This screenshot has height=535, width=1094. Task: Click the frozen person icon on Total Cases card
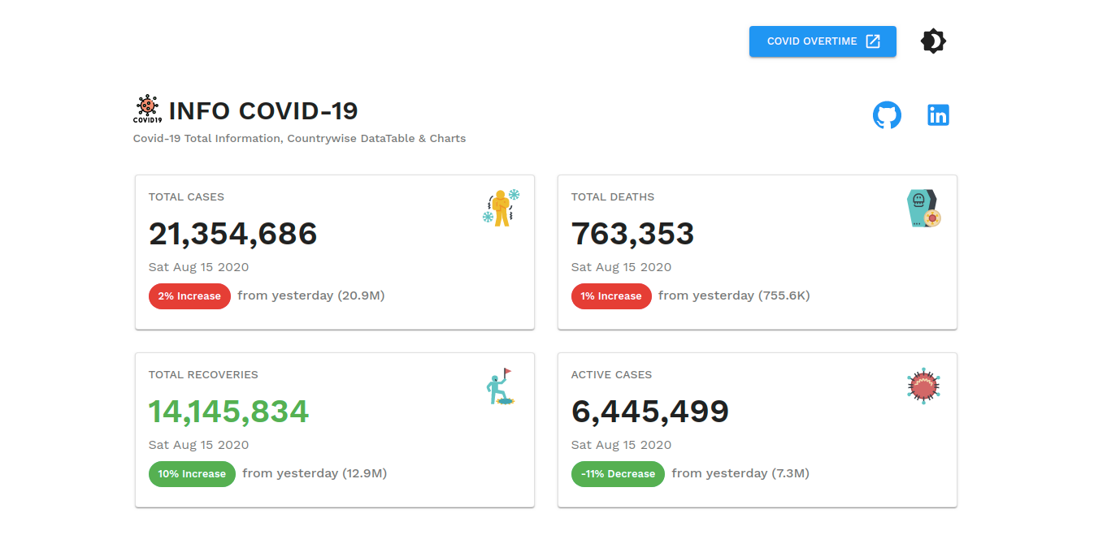(x=501, y=206)
